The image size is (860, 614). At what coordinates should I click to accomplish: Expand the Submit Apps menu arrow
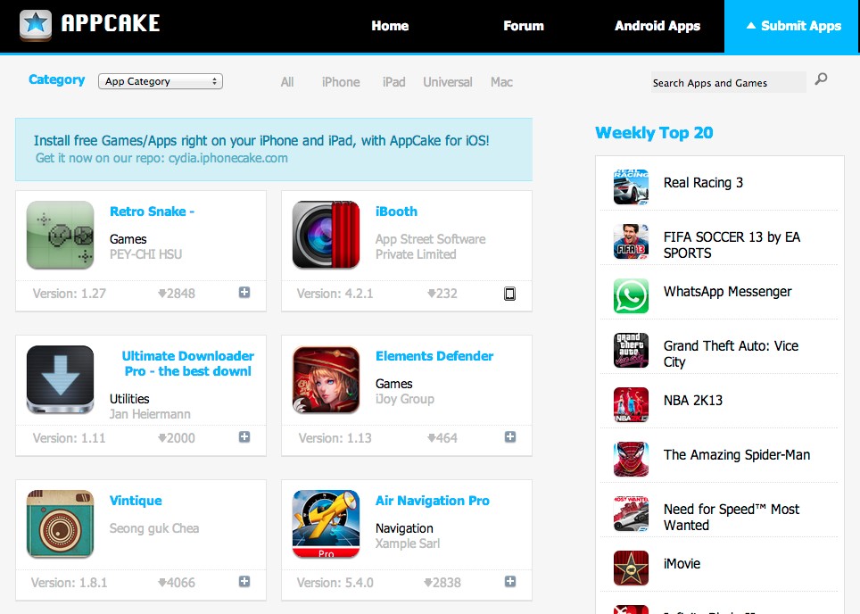click(751, 25)
